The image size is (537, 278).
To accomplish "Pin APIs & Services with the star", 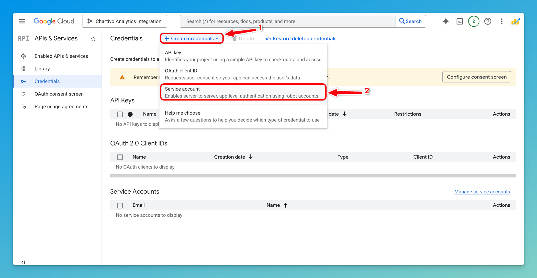I will pos(93,38).
